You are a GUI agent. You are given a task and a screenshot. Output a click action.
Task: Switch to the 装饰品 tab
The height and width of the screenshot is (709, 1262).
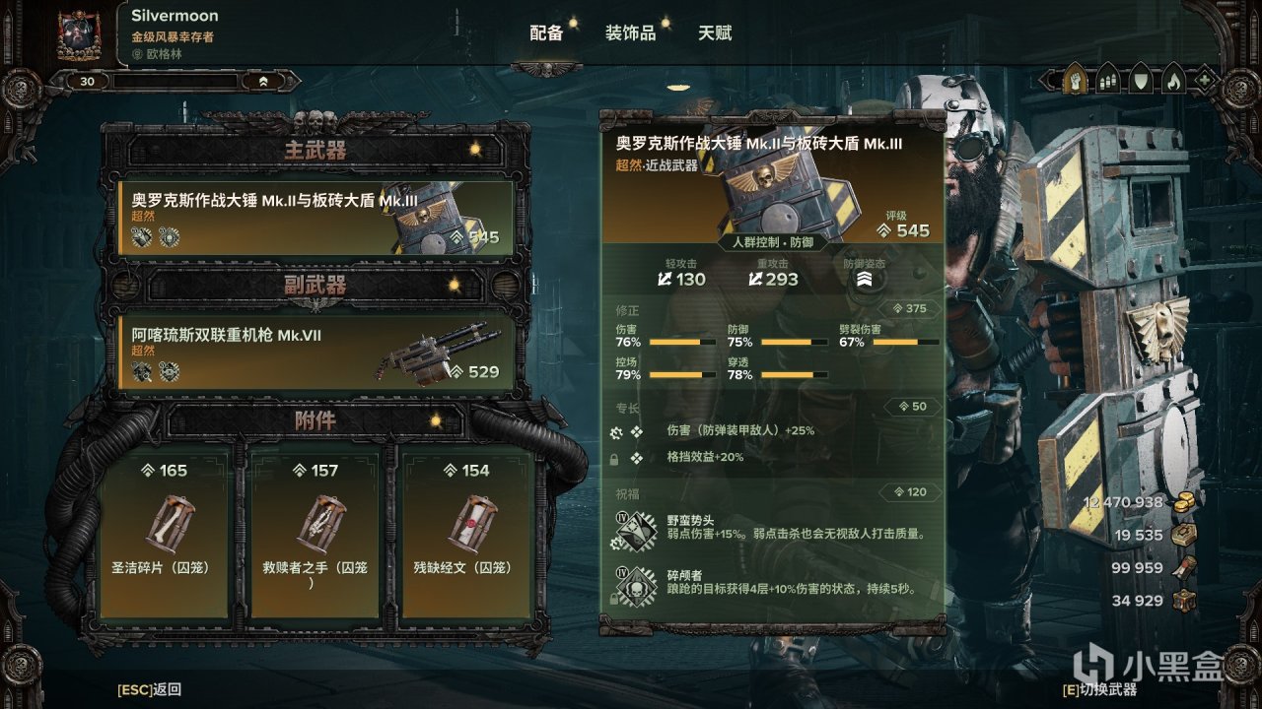(630, 32)
